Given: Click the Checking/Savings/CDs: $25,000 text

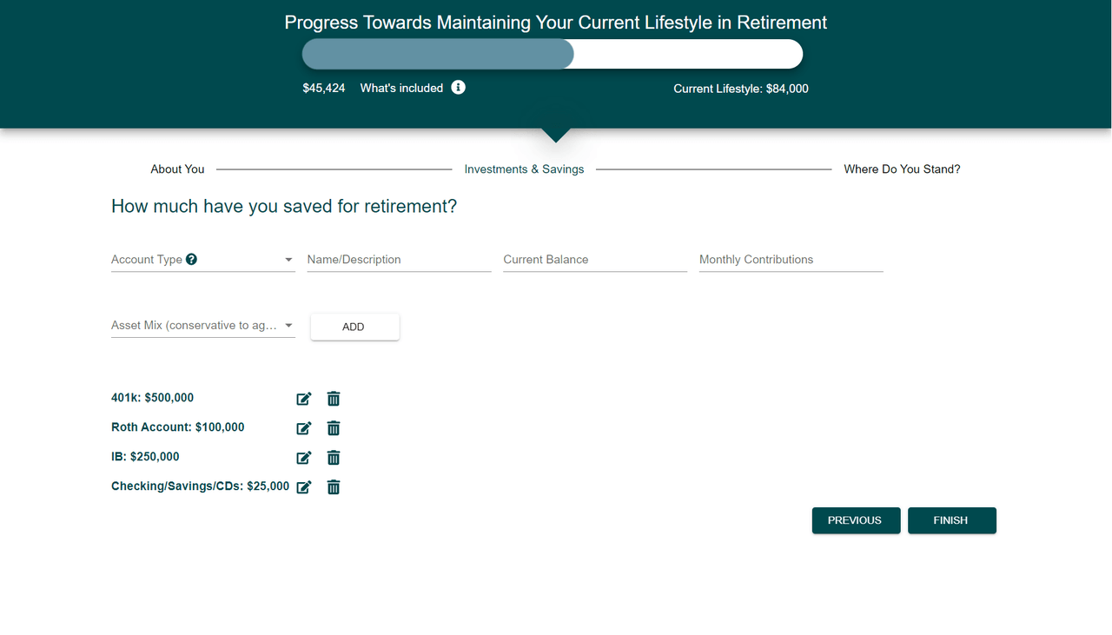Looking at the screenshot, I should pos(201,486).
